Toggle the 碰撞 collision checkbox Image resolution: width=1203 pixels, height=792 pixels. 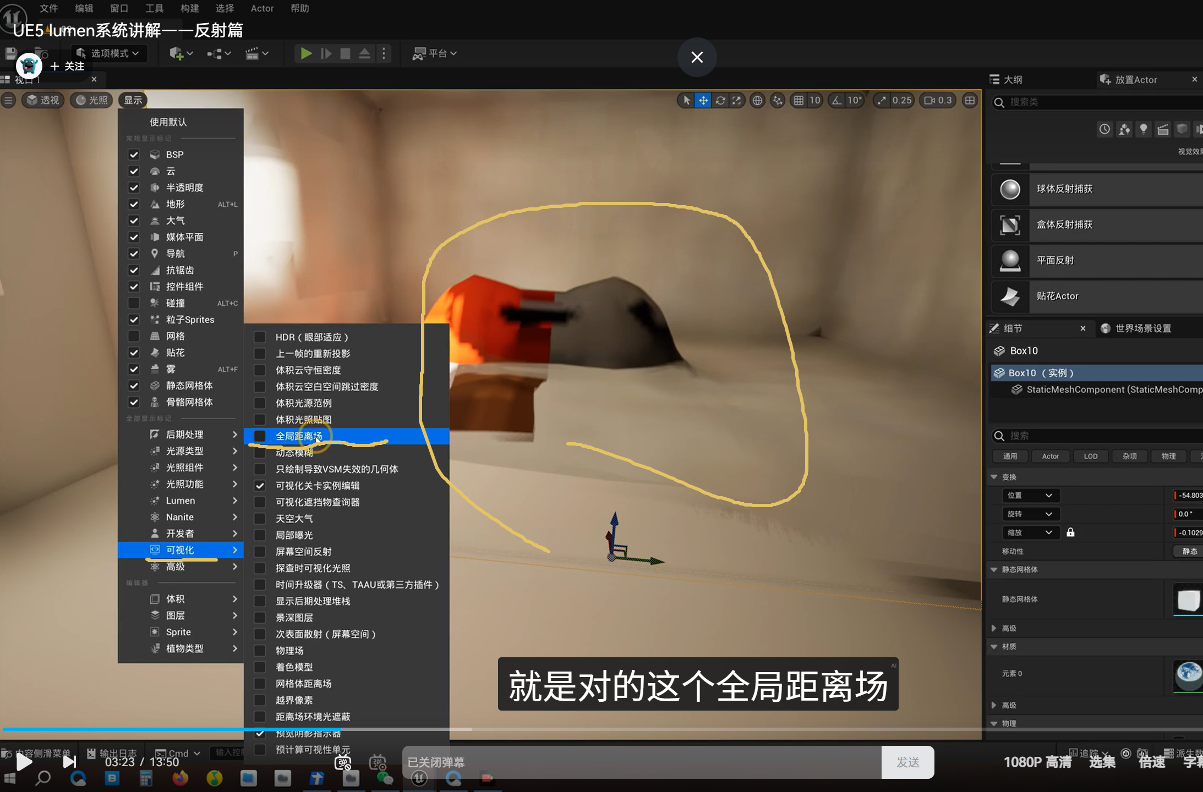pos(134,303)
